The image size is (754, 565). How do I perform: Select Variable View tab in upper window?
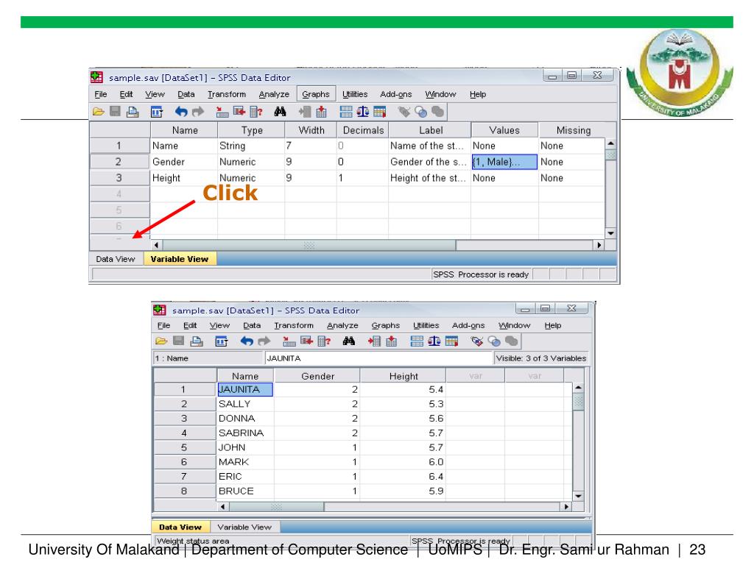click(180, 259)
